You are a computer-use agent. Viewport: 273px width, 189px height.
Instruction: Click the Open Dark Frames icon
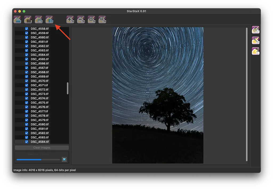coord(28,19)
